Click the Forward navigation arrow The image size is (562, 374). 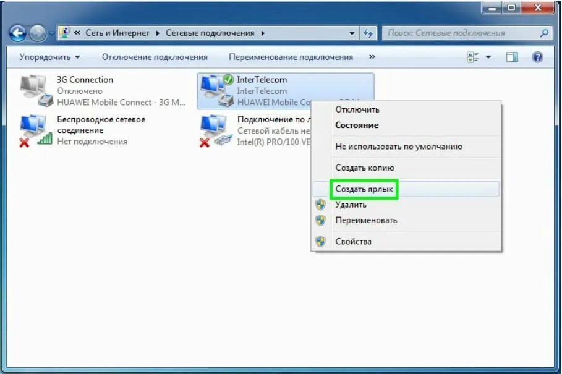point(38,33)
